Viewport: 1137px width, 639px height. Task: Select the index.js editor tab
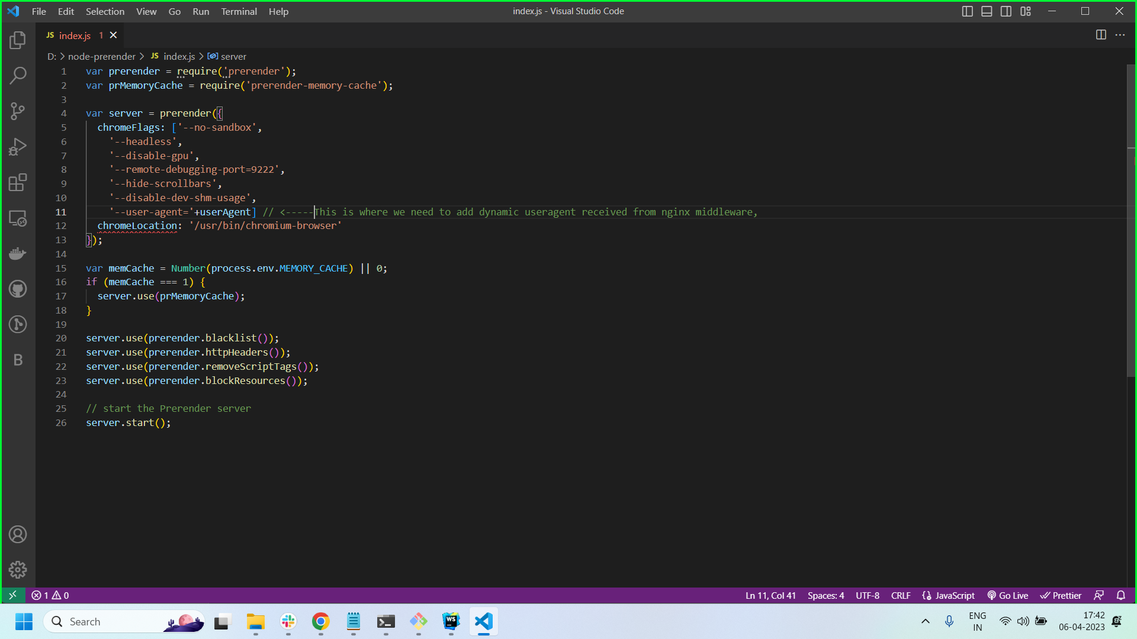click(75, 35)
